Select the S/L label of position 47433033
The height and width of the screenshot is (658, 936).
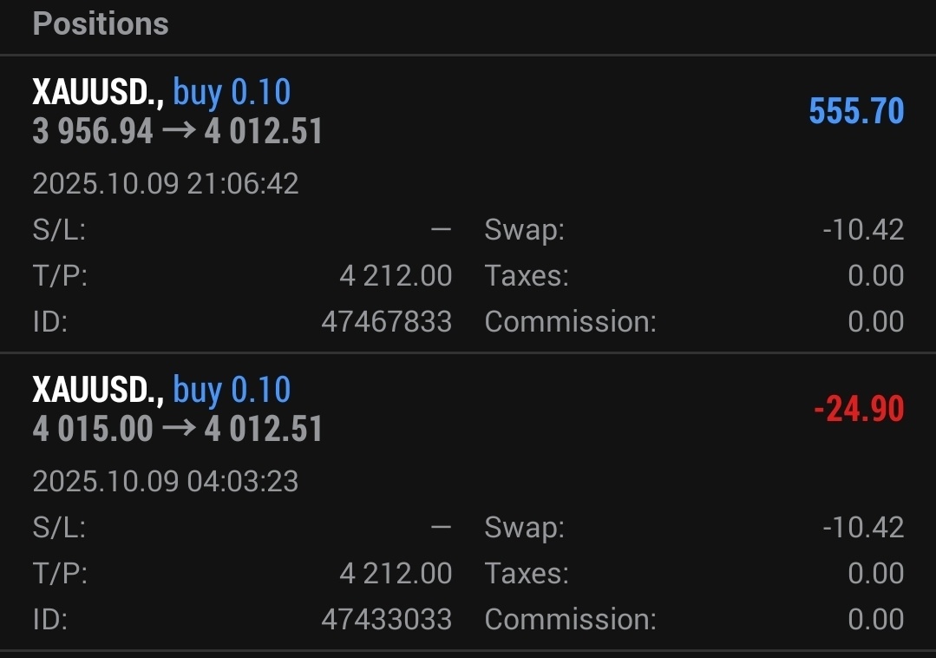[59, 528]
